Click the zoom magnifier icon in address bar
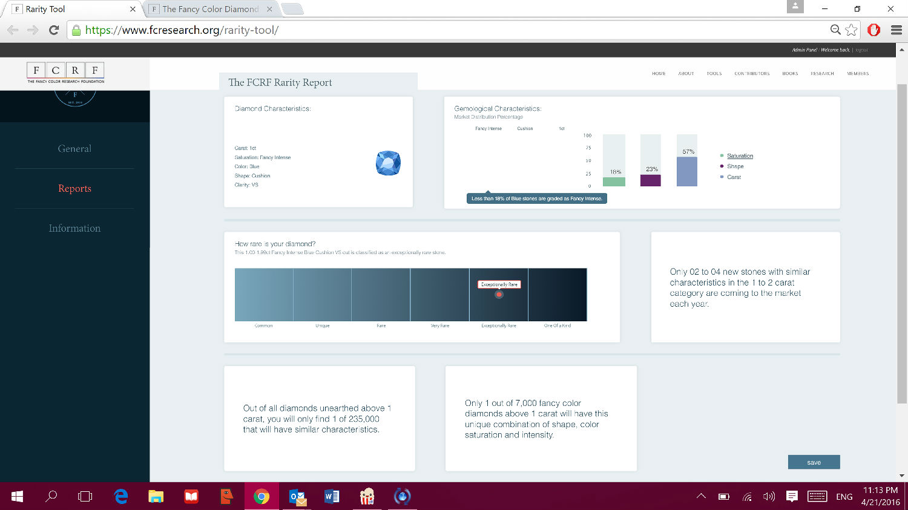 (x=835, y=30)
